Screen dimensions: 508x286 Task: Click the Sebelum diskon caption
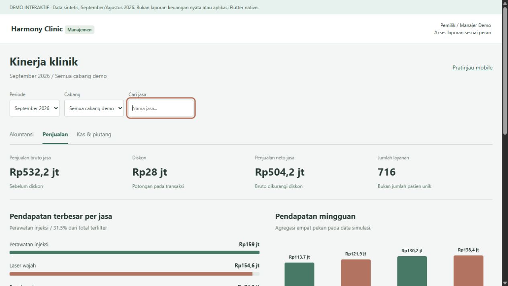coord(26,186)
